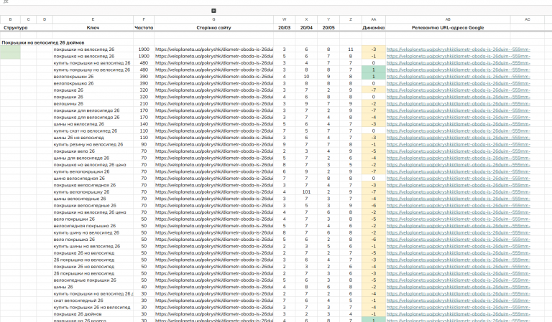This screenshot has height=322, width=552.
Task: Open site page URL in 'покрышки 26' row
Action: pyautogui.click(x=213, y=97)
